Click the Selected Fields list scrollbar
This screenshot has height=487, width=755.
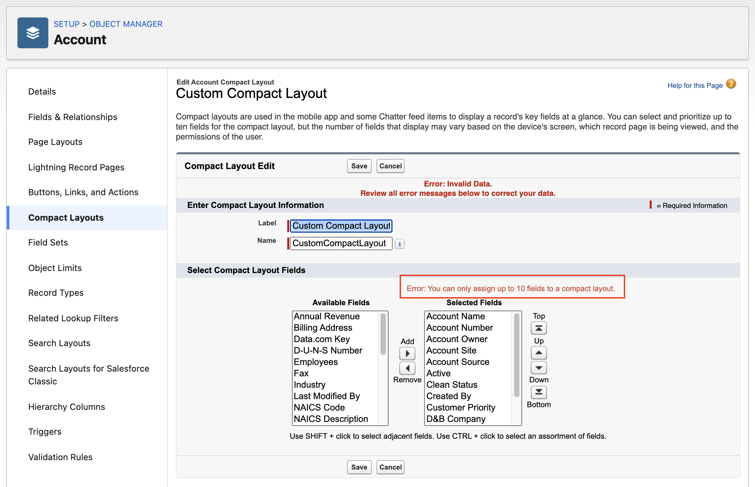(x=516, y=356)
